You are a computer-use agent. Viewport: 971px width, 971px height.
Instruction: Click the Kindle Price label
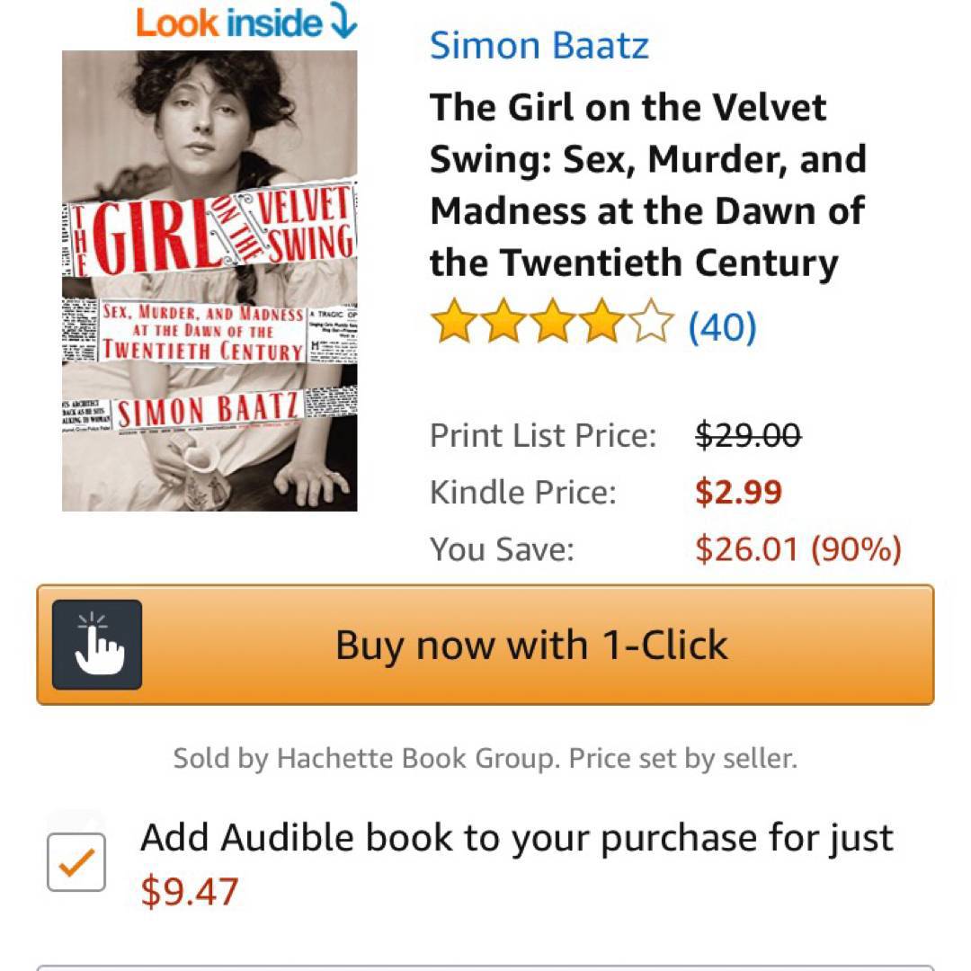pos(522,492)
